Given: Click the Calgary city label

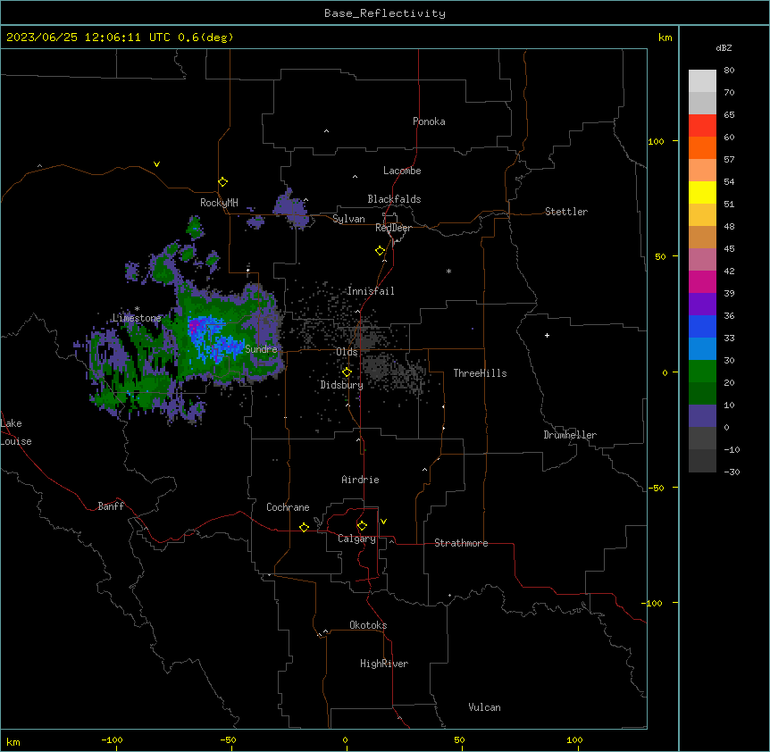Looking at the screenshot, I should tap(356, 539).
